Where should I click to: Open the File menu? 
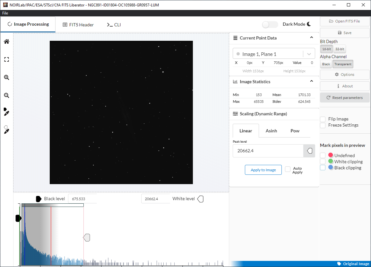5,13
